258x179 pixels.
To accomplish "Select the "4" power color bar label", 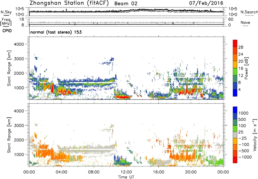I will [x=240, y=89].
